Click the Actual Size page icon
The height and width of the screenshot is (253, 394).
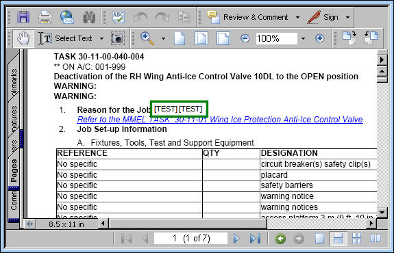point(180,38)
